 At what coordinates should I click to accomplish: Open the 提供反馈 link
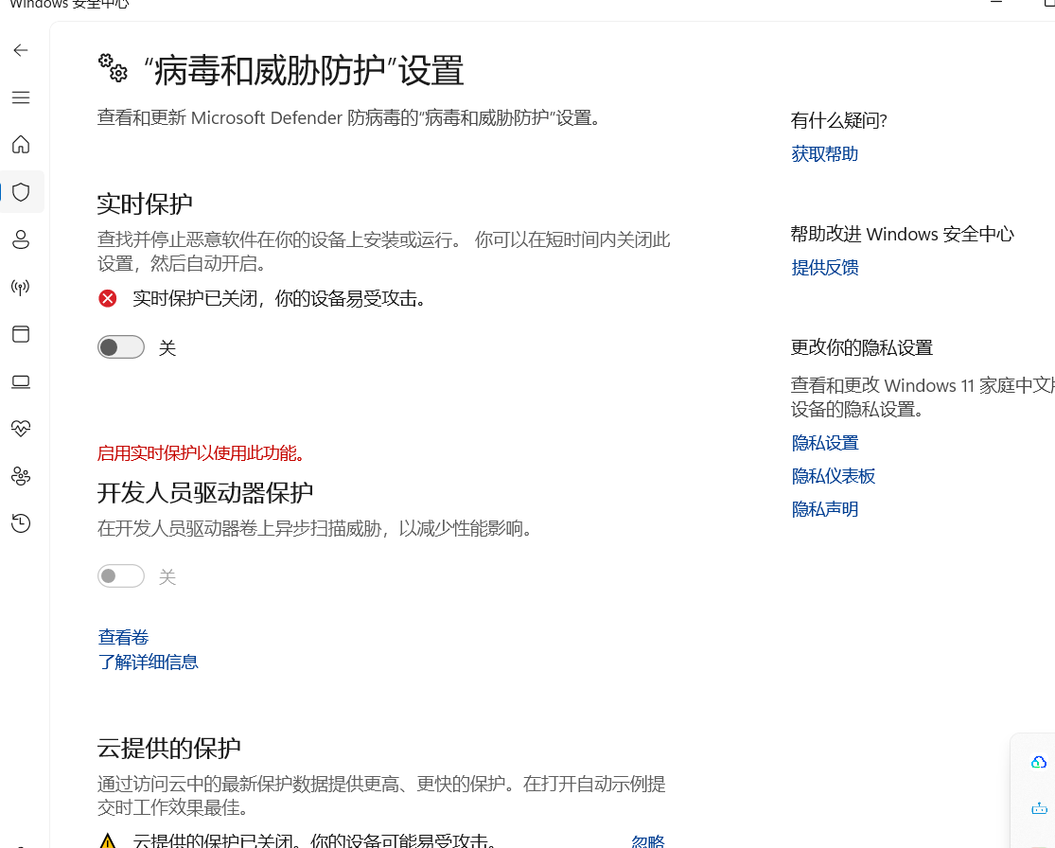tap(825, 268)
